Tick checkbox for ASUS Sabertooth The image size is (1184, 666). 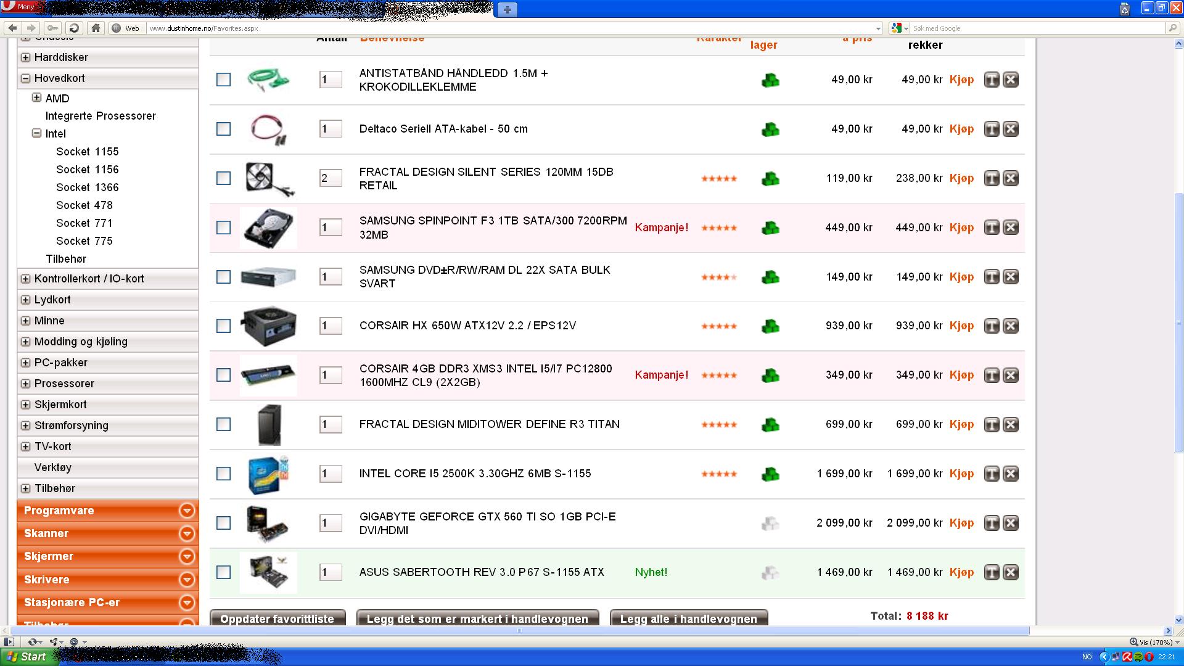click(x=223, y=572)
